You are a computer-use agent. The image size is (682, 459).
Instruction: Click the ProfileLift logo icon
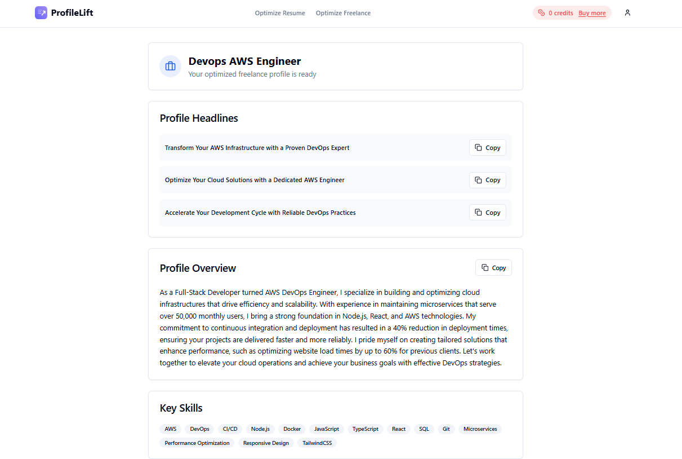click(41, 13)
